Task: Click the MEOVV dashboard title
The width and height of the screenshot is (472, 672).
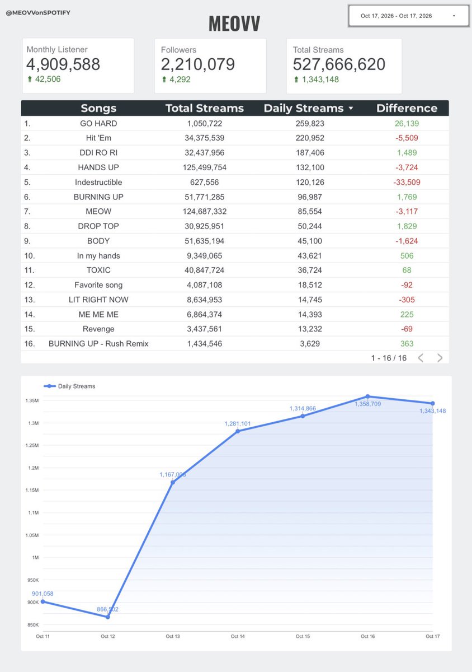Action: pos(234,23)
